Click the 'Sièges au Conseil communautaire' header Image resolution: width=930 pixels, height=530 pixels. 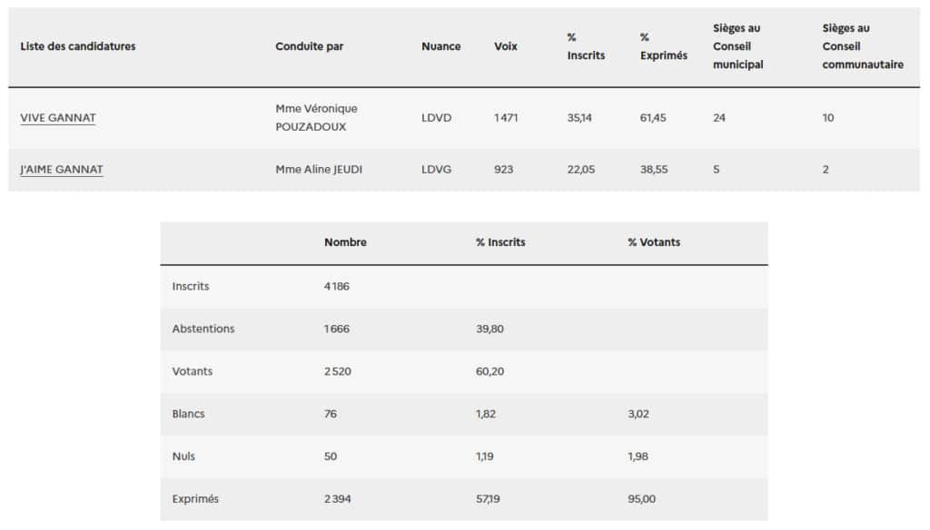[862, 46]
